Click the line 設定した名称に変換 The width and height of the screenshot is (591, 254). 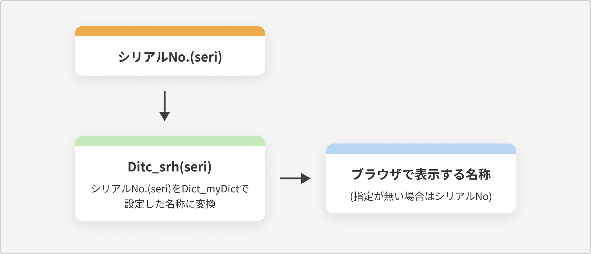click(x=170, y=204)
